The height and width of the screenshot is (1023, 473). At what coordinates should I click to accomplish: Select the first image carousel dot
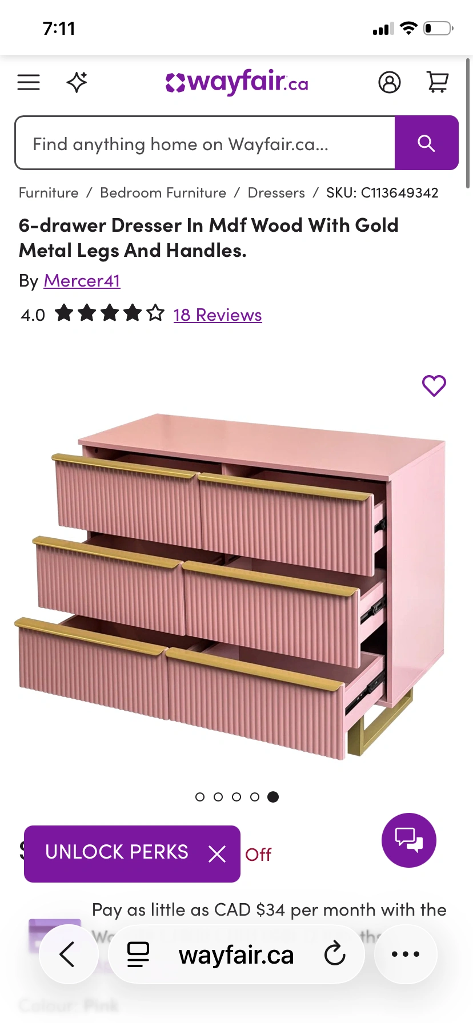click(x=200, y=797)
